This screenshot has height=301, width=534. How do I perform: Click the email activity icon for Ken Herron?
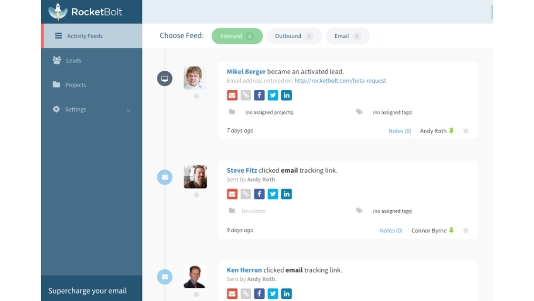165,277
